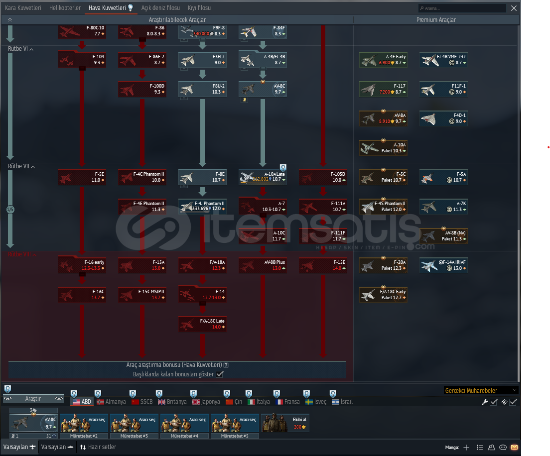This screenshot has height=456, width=550.
Task: Select the Almanya nation tab
Action: pos(112,402)
